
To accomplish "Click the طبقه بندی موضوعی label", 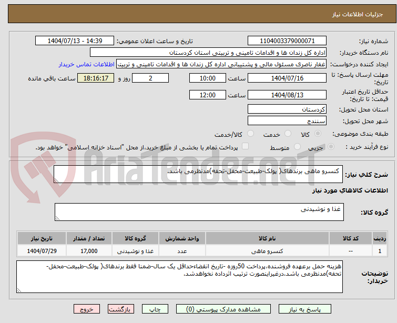I will (x=360, y=134).
